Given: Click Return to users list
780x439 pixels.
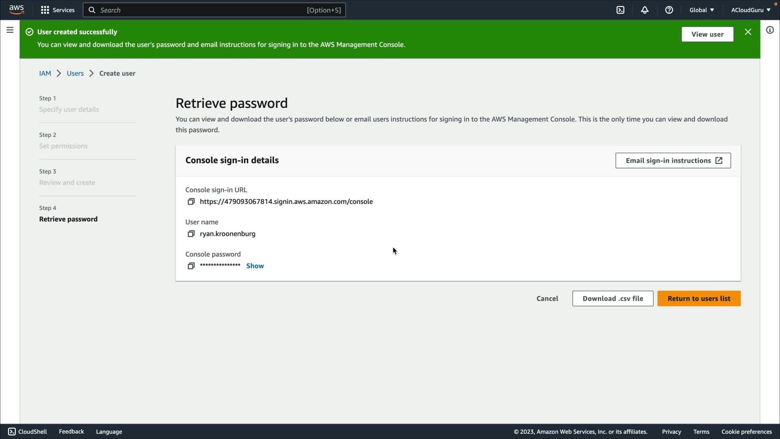Looking at the screenshot, I should tap(699, 298).
